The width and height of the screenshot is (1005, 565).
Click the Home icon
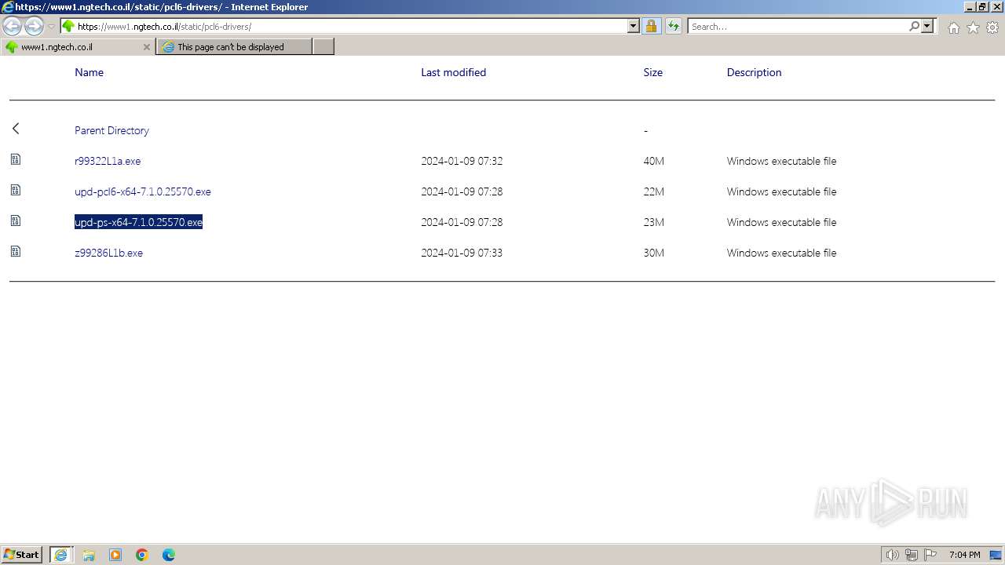pos(953,27)
